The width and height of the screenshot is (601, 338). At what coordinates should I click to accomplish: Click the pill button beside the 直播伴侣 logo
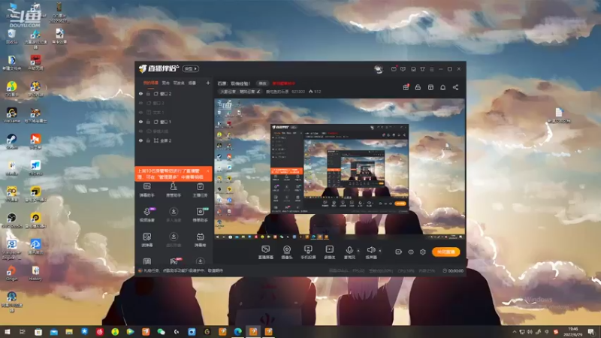click(x=191, y=68)
